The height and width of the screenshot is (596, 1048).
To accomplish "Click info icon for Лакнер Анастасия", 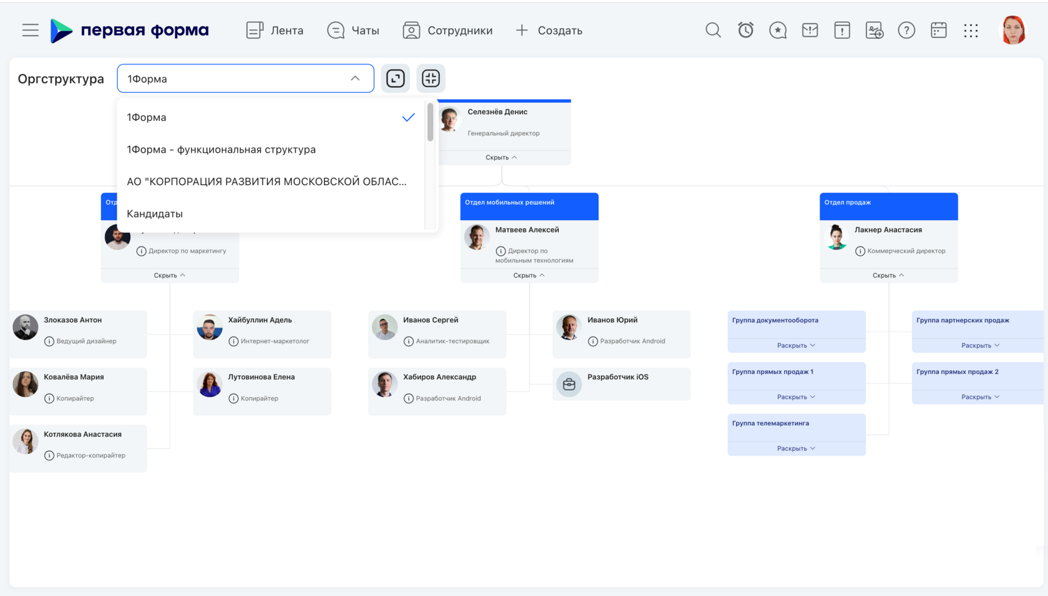I will [860, 251].
